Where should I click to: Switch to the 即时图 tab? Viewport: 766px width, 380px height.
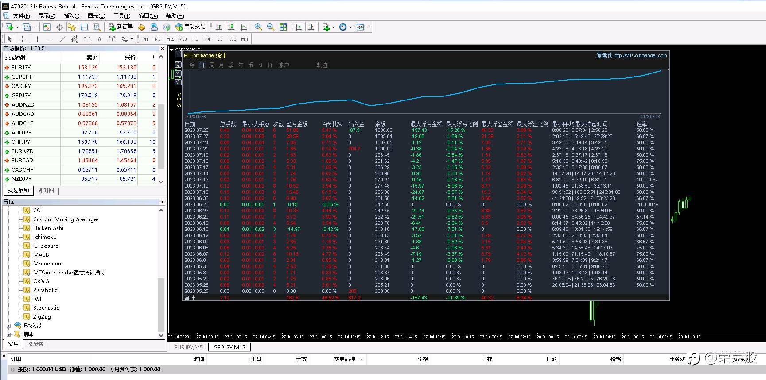tap(46, 191)
